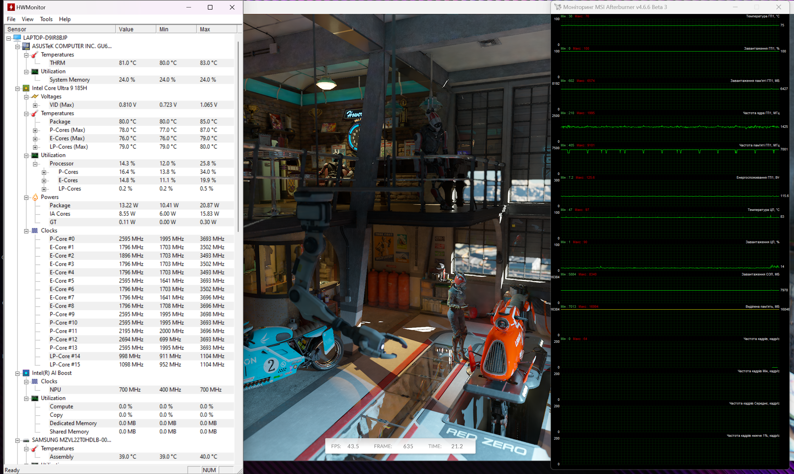Click the SSD drive icon beside SAMSUNG
The width and height of the screenshot is (794, 474).
coord(26,440)
